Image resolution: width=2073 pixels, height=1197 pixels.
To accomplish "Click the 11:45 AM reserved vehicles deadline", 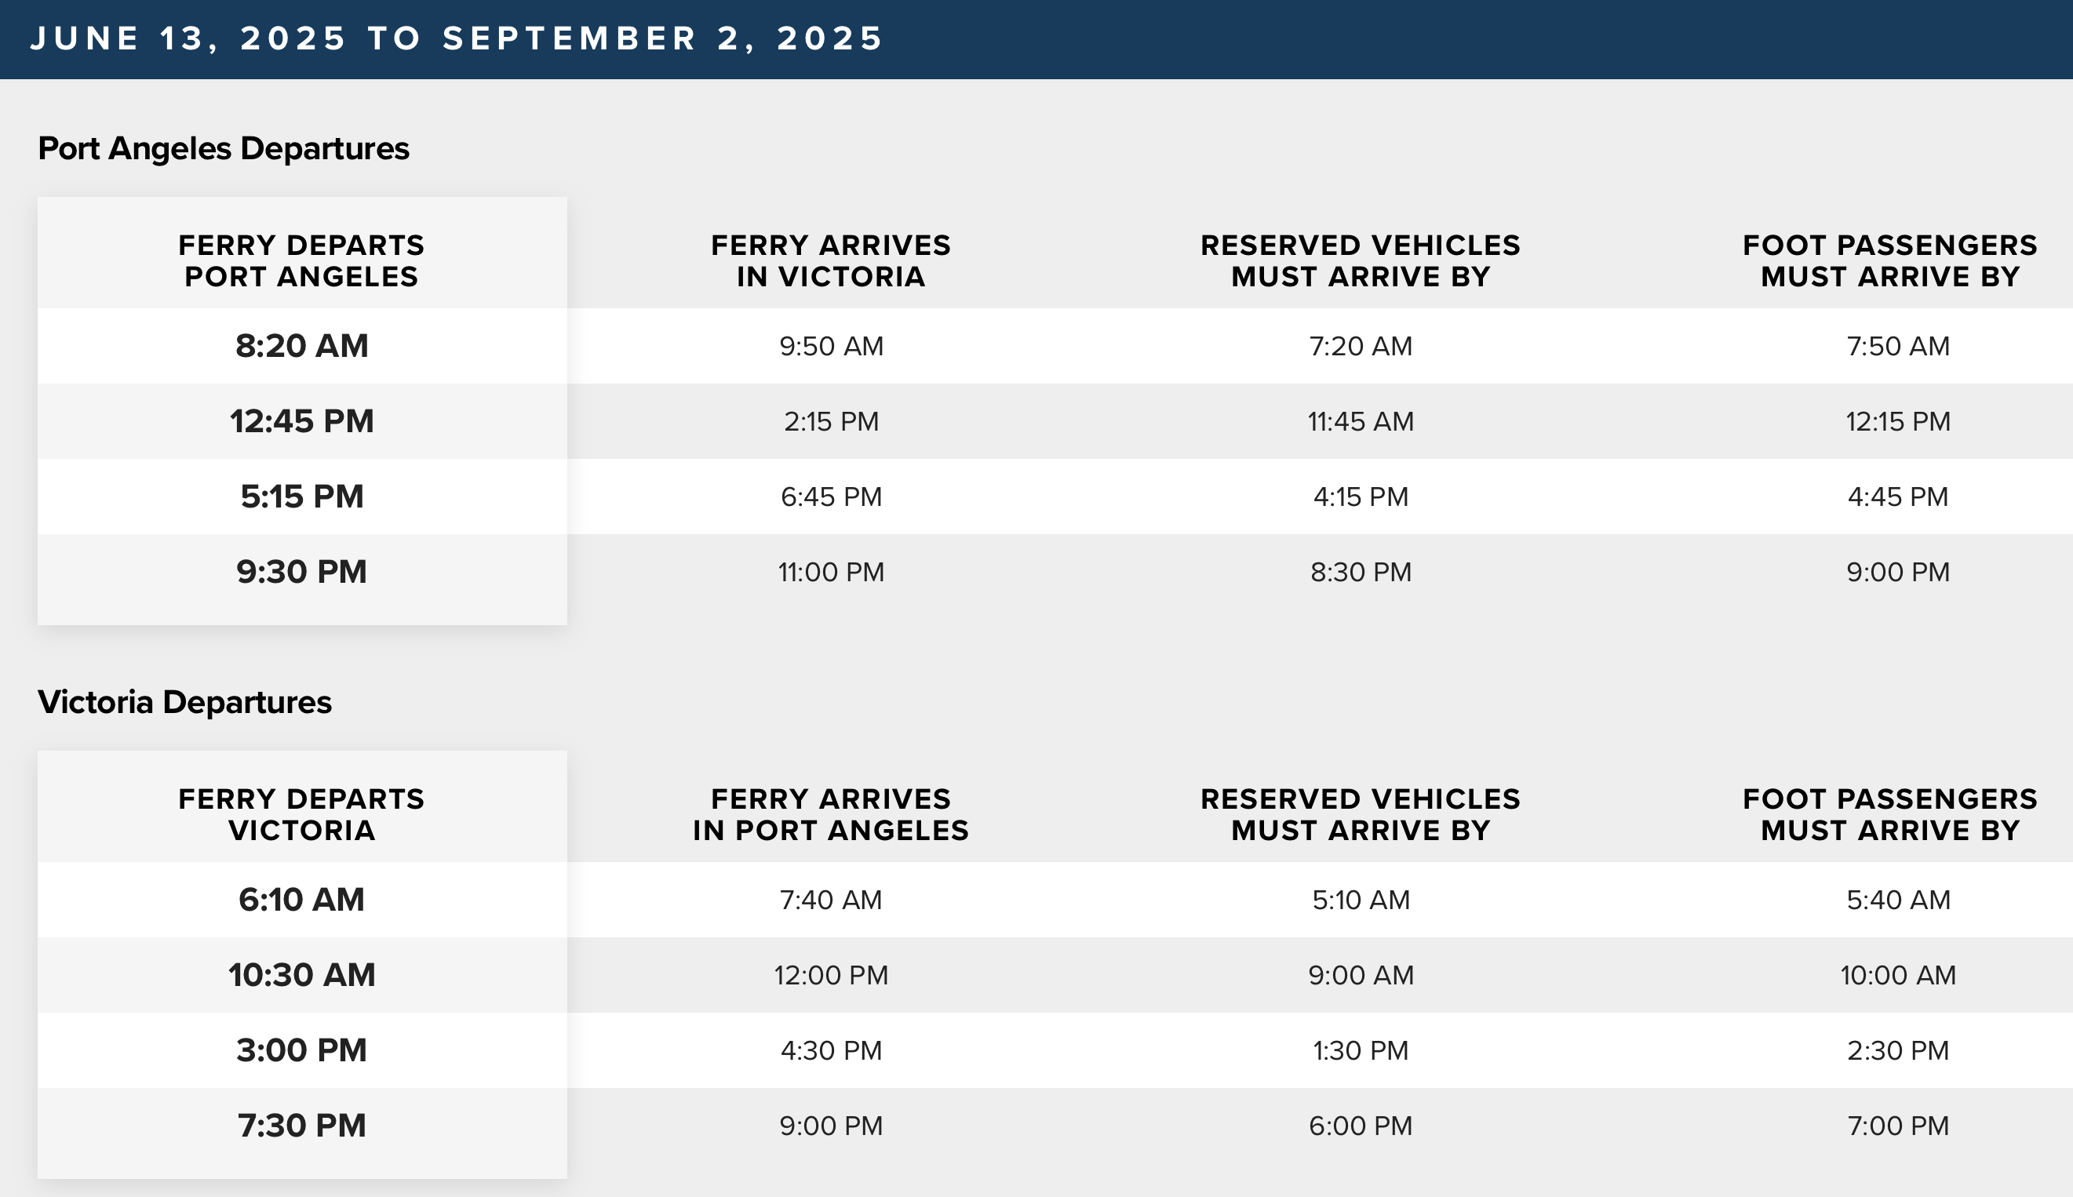I will click(1360, 422).
